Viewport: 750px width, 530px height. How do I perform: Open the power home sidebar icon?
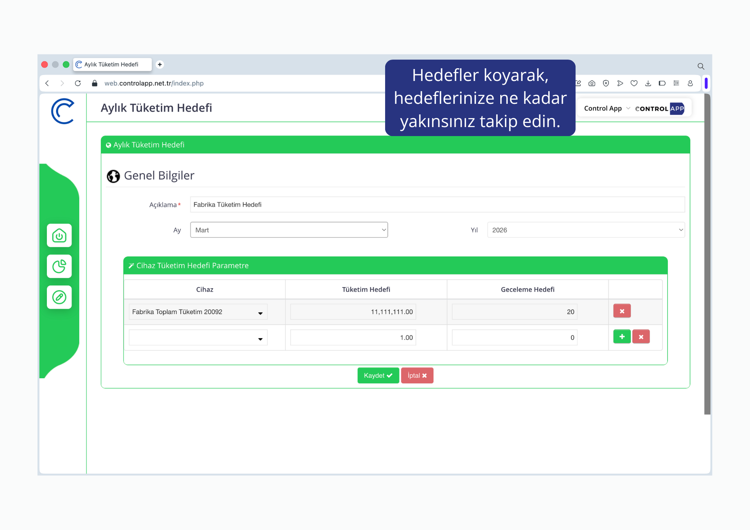[59, 235]
